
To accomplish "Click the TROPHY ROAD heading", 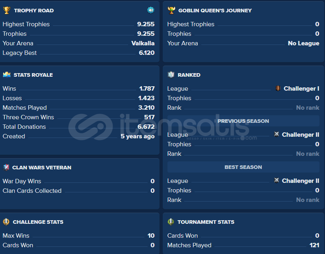I will click(34, 11).
